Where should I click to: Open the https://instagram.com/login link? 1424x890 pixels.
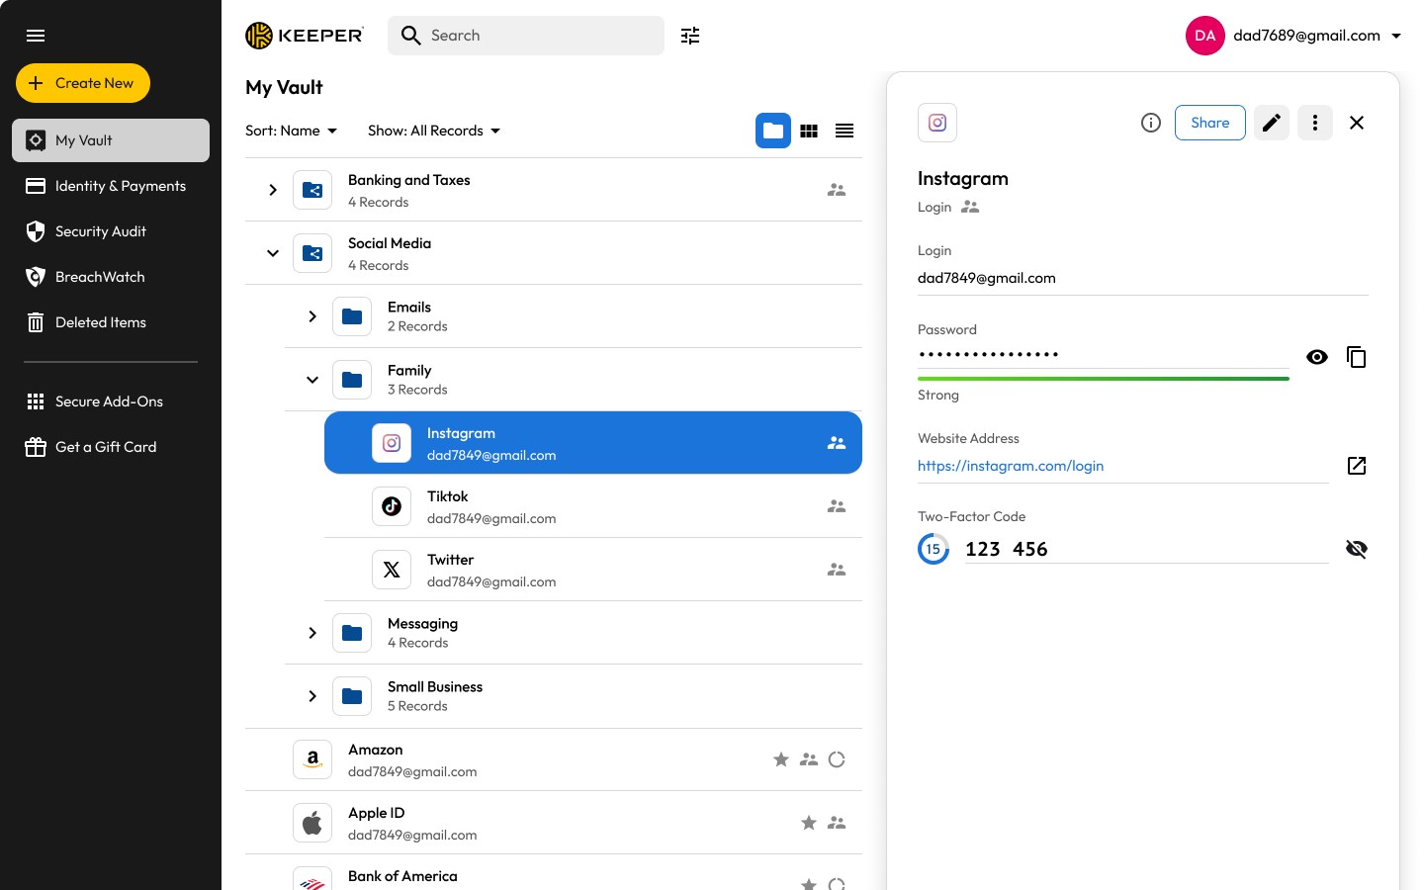pyautogui.click(x=1011, y=466)
